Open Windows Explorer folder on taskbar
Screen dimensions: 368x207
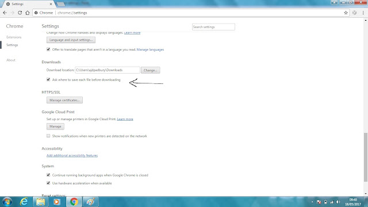click(40, 202)
